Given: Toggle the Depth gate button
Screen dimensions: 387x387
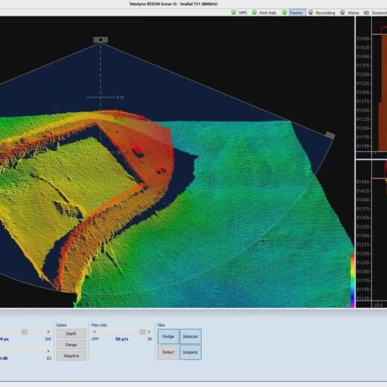Looking at the screenshot, I should coord(71,333).
